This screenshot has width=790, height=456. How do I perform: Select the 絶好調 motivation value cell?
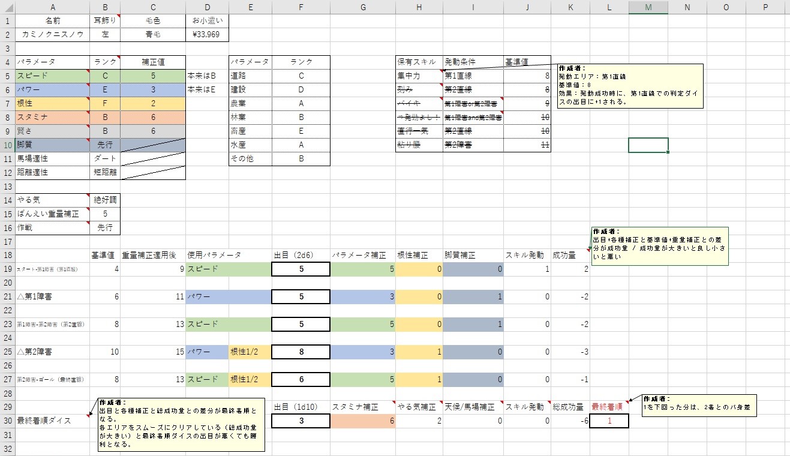[x=105, y=200]
